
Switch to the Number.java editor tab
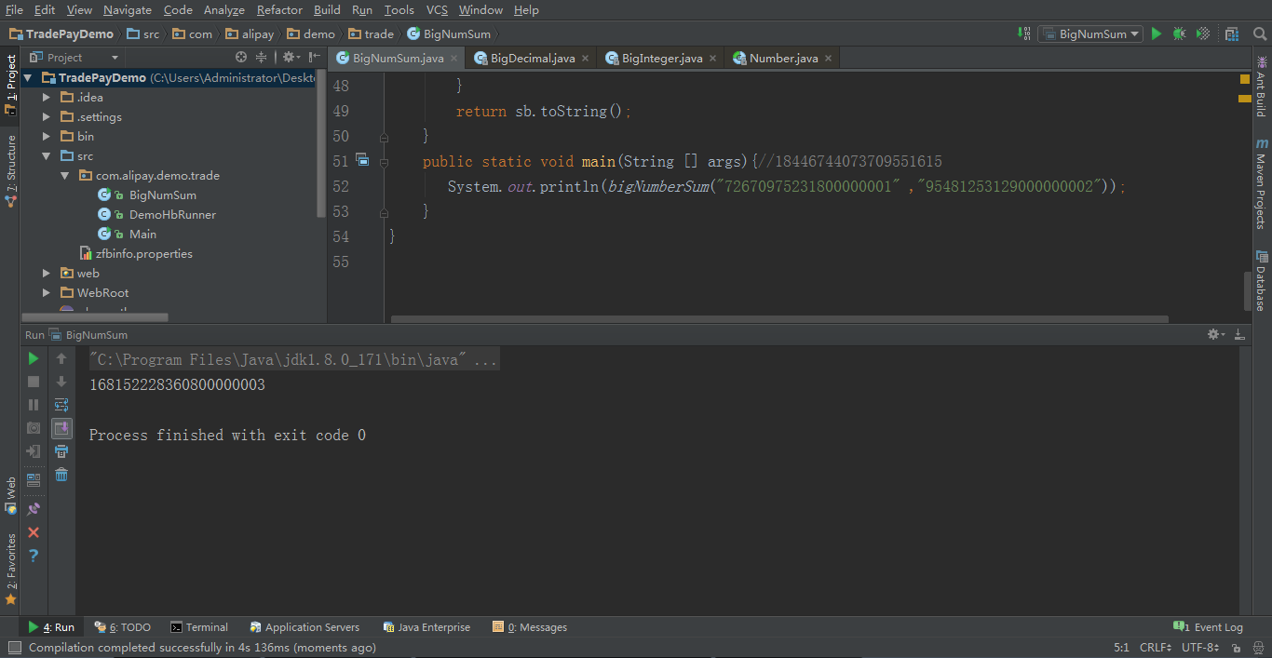(782, 58)
